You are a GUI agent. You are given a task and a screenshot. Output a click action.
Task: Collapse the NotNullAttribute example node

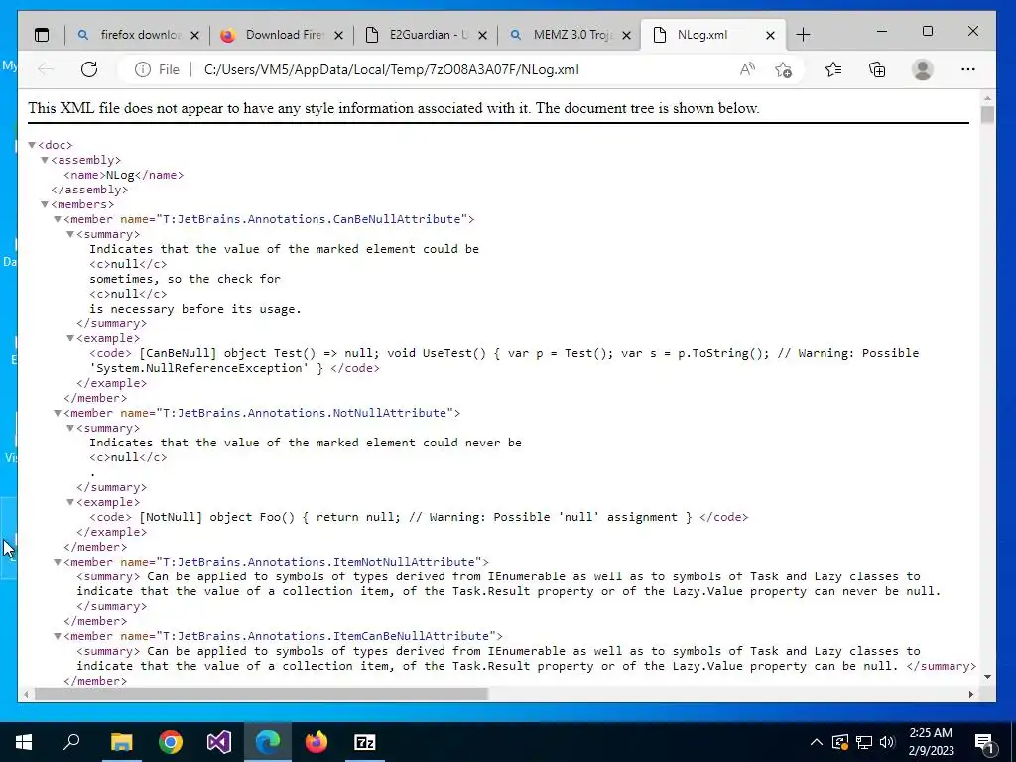(x=70, y=502)
